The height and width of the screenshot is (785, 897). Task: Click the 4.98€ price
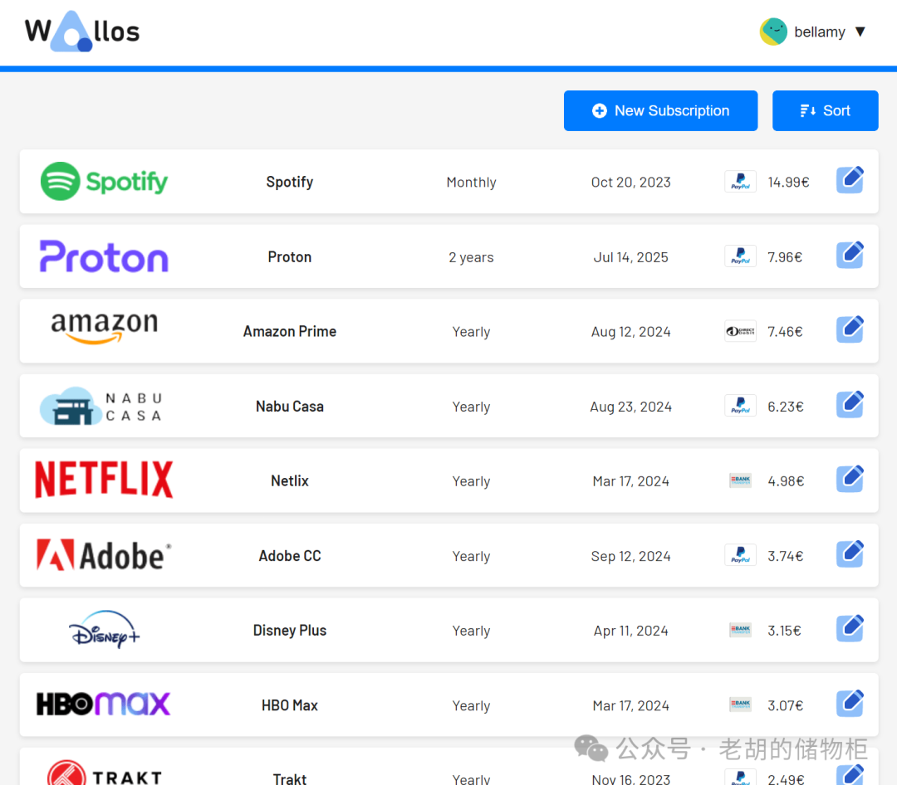(786, 481)
